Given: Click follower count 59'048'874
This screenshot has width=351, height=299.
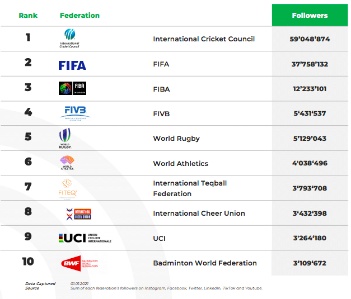Looking at the screenshot, I should tap(310, 39).
